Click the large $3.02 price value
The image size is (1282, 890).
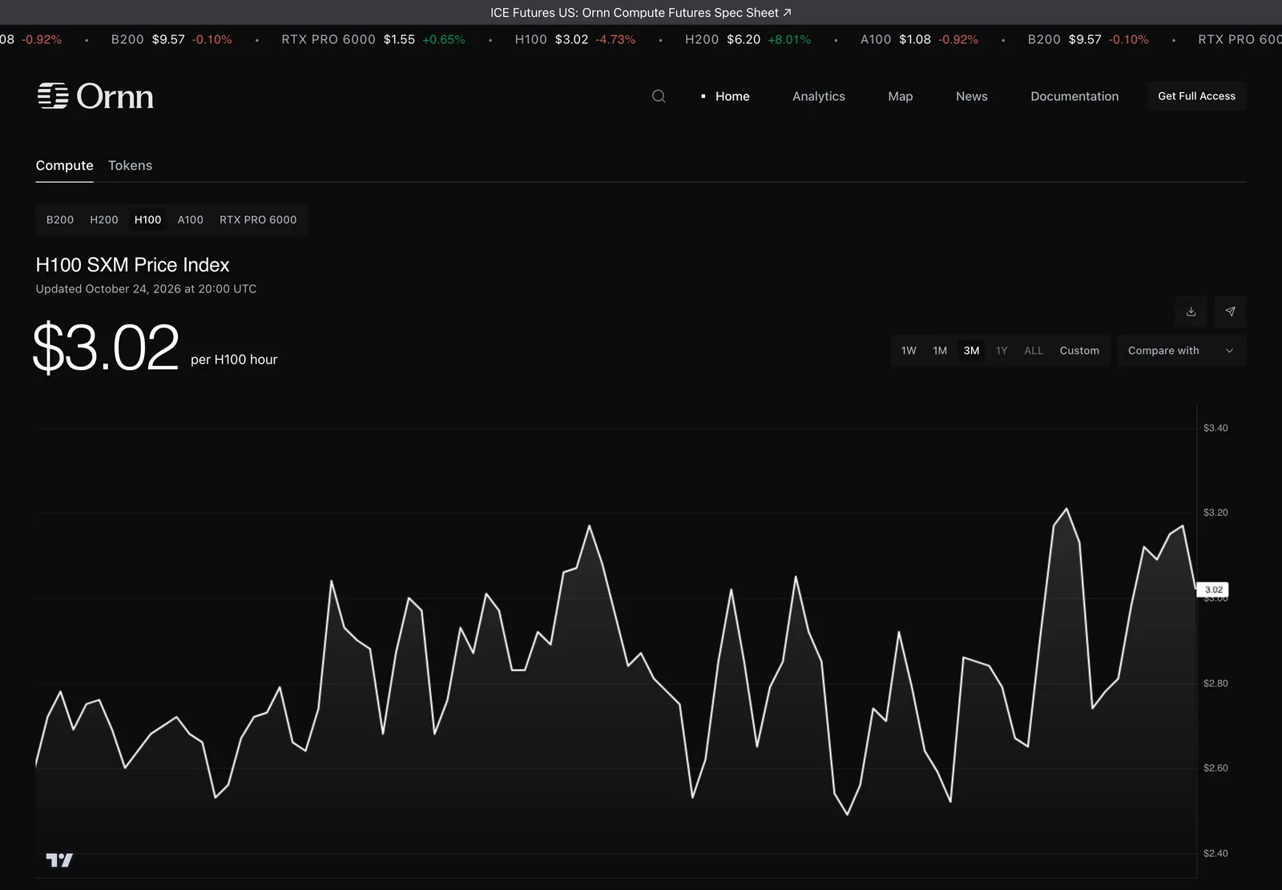(x=106, y=348)
